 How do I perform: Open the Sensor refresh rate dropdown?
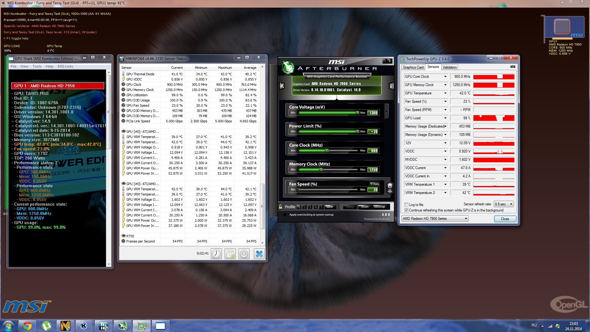pos(504,204)
